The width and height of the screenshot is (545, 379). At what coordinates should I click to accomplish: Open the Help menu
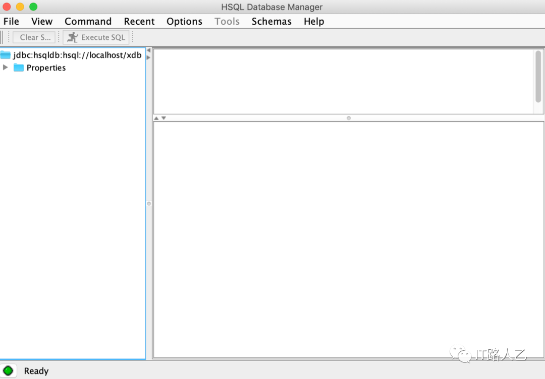(x=314, y=22)
